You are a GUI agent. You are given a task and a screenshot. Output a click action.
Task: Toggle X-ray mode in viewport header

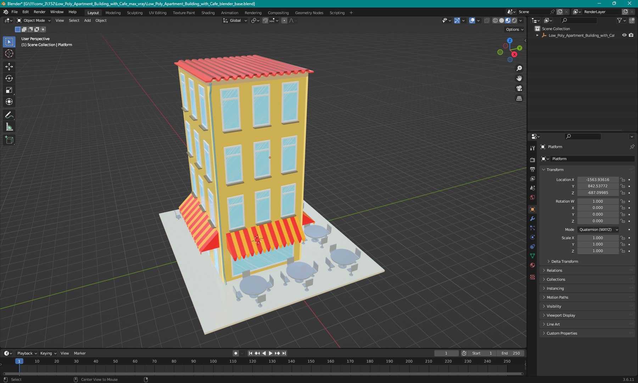tap(487, 21)
